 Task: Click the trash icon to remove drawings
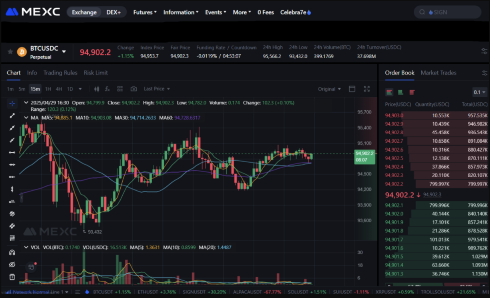coord(12,276)
